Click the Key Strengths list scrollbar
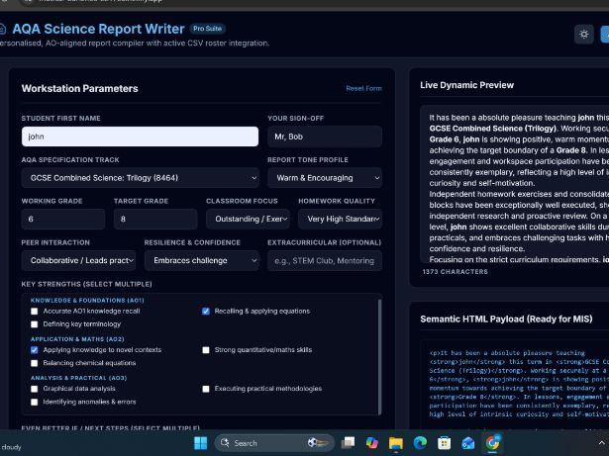 coord(379,356)
